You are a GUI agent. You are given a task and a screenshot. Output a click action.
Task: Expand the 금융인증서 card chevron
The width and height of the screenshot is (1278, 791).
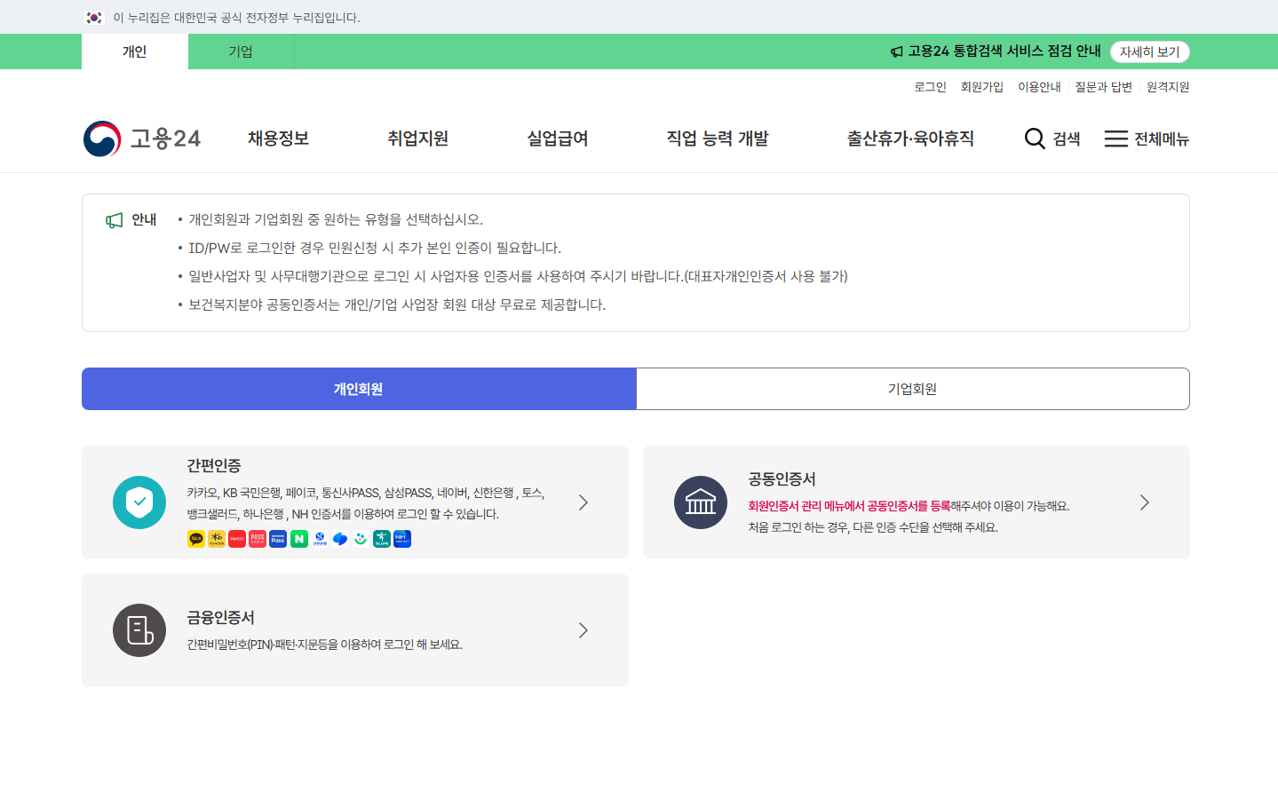[x=583, y=630]
